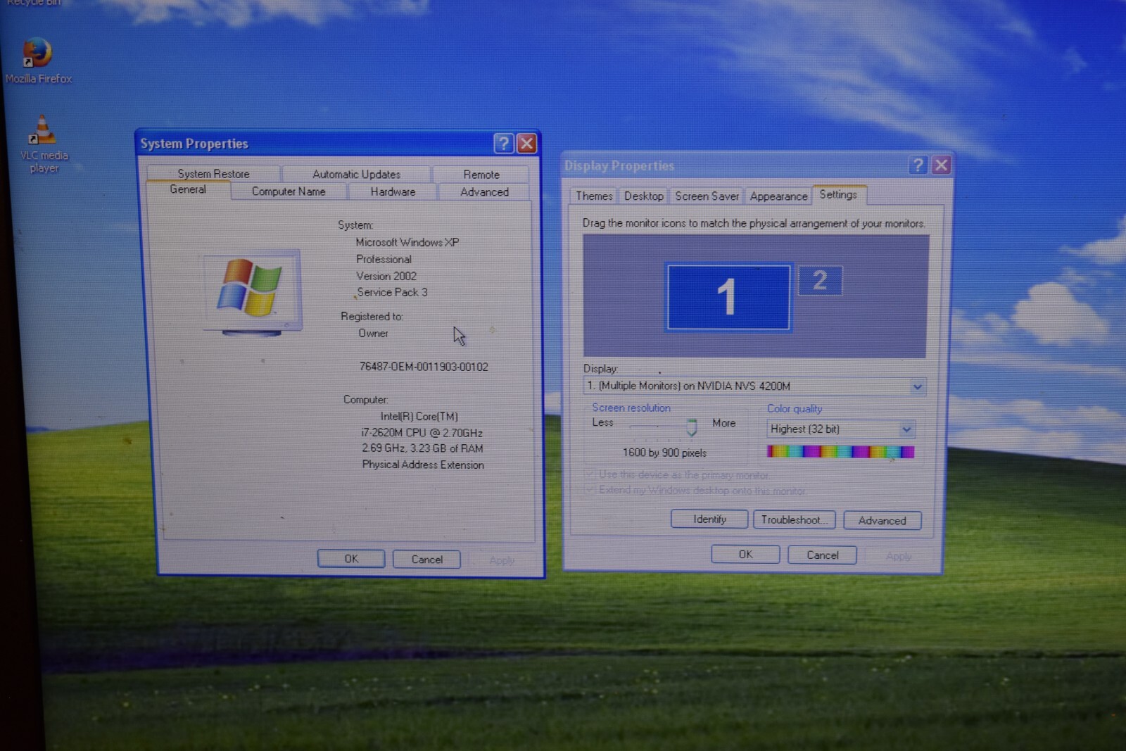Image resolution: width=1126 pixels, height=751 pixels.
Task: Click the System Properties help question-mark button
Action: (503, 144)
